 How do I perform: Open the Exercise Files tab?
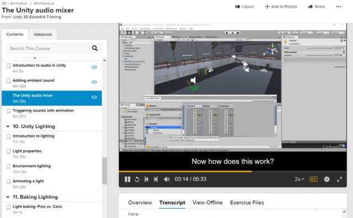coord(247,203)
